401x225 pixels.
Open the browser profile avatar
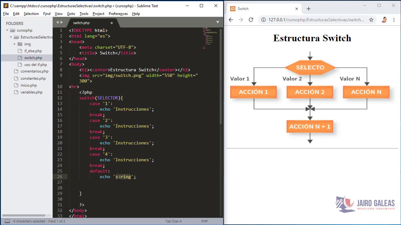[384, 20]
